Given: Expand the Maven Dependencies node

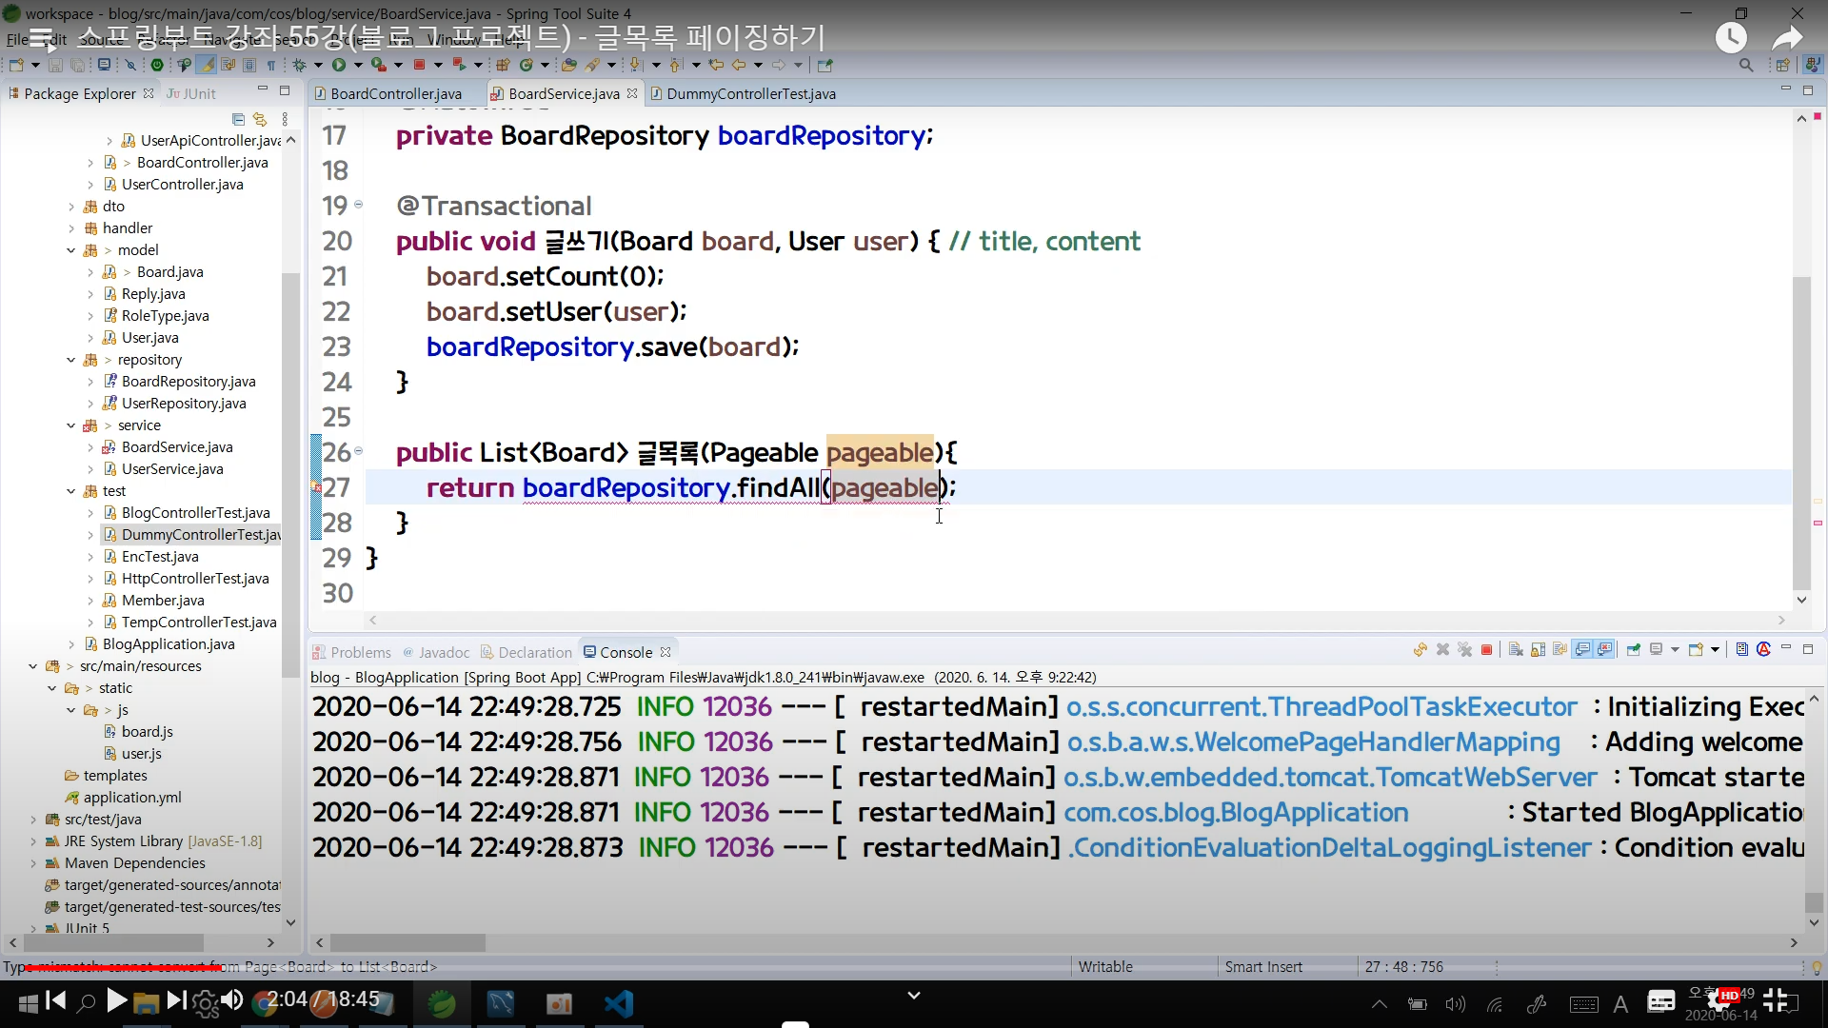Looking at the screenshot, I should (x=33, y=863).
